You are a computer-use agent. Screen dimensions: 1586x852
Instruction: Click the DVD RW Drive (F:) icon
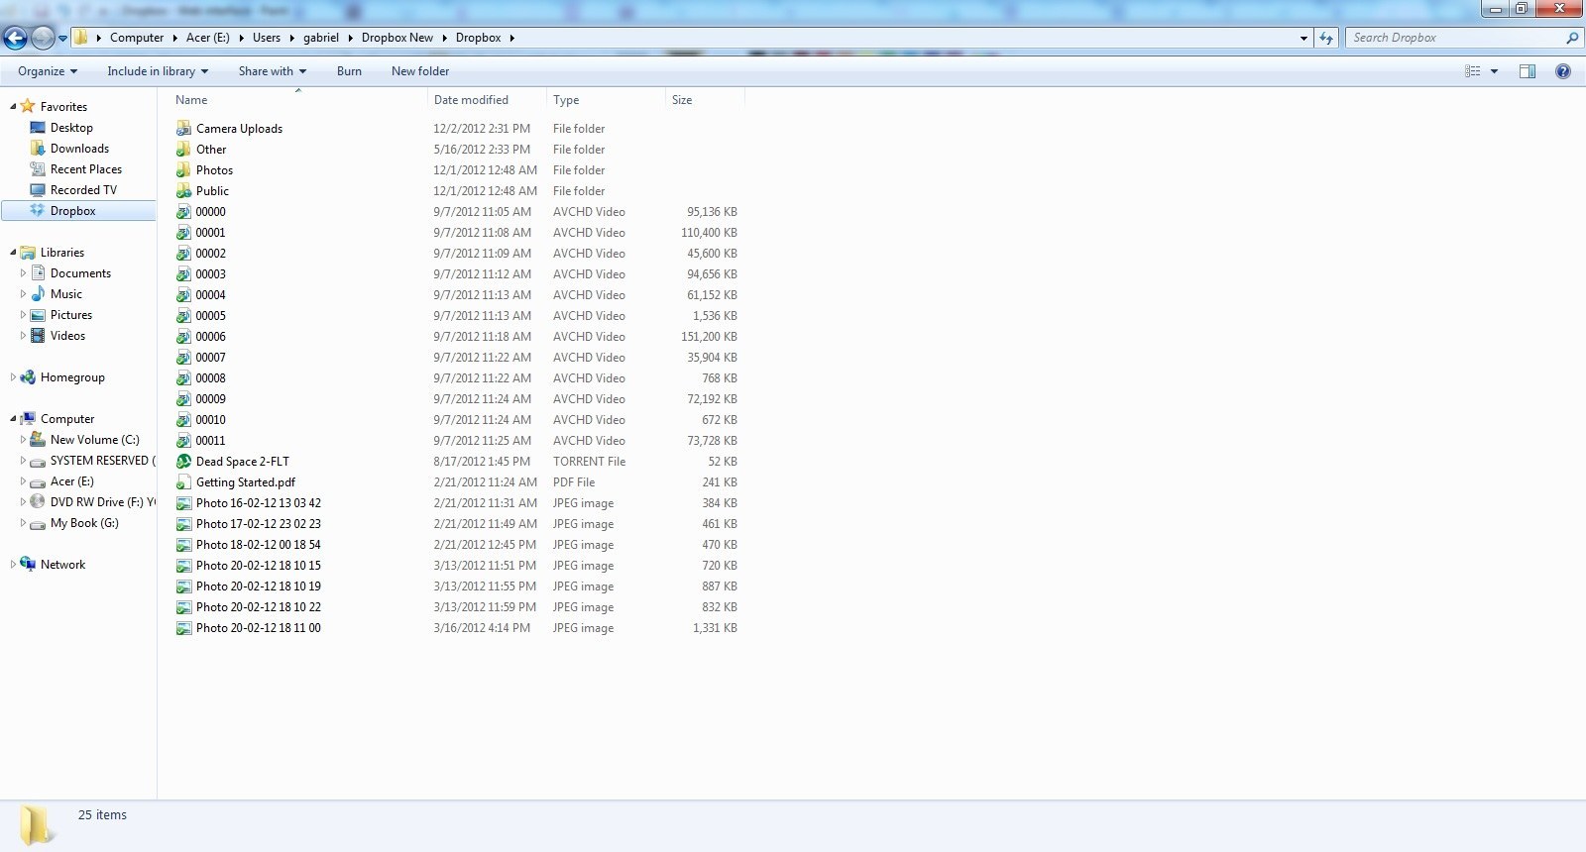[38, 502]
